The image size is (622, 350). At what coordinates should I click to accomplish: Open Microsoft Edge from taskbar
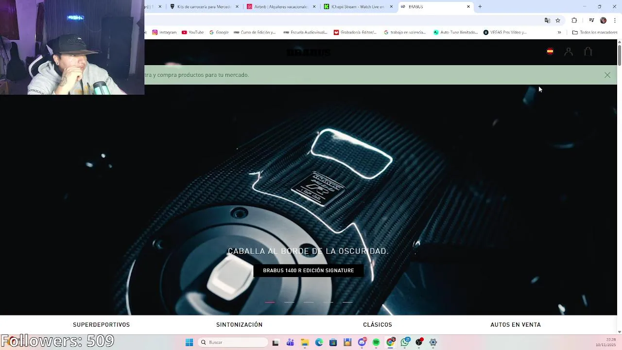(x=319, y=342)
